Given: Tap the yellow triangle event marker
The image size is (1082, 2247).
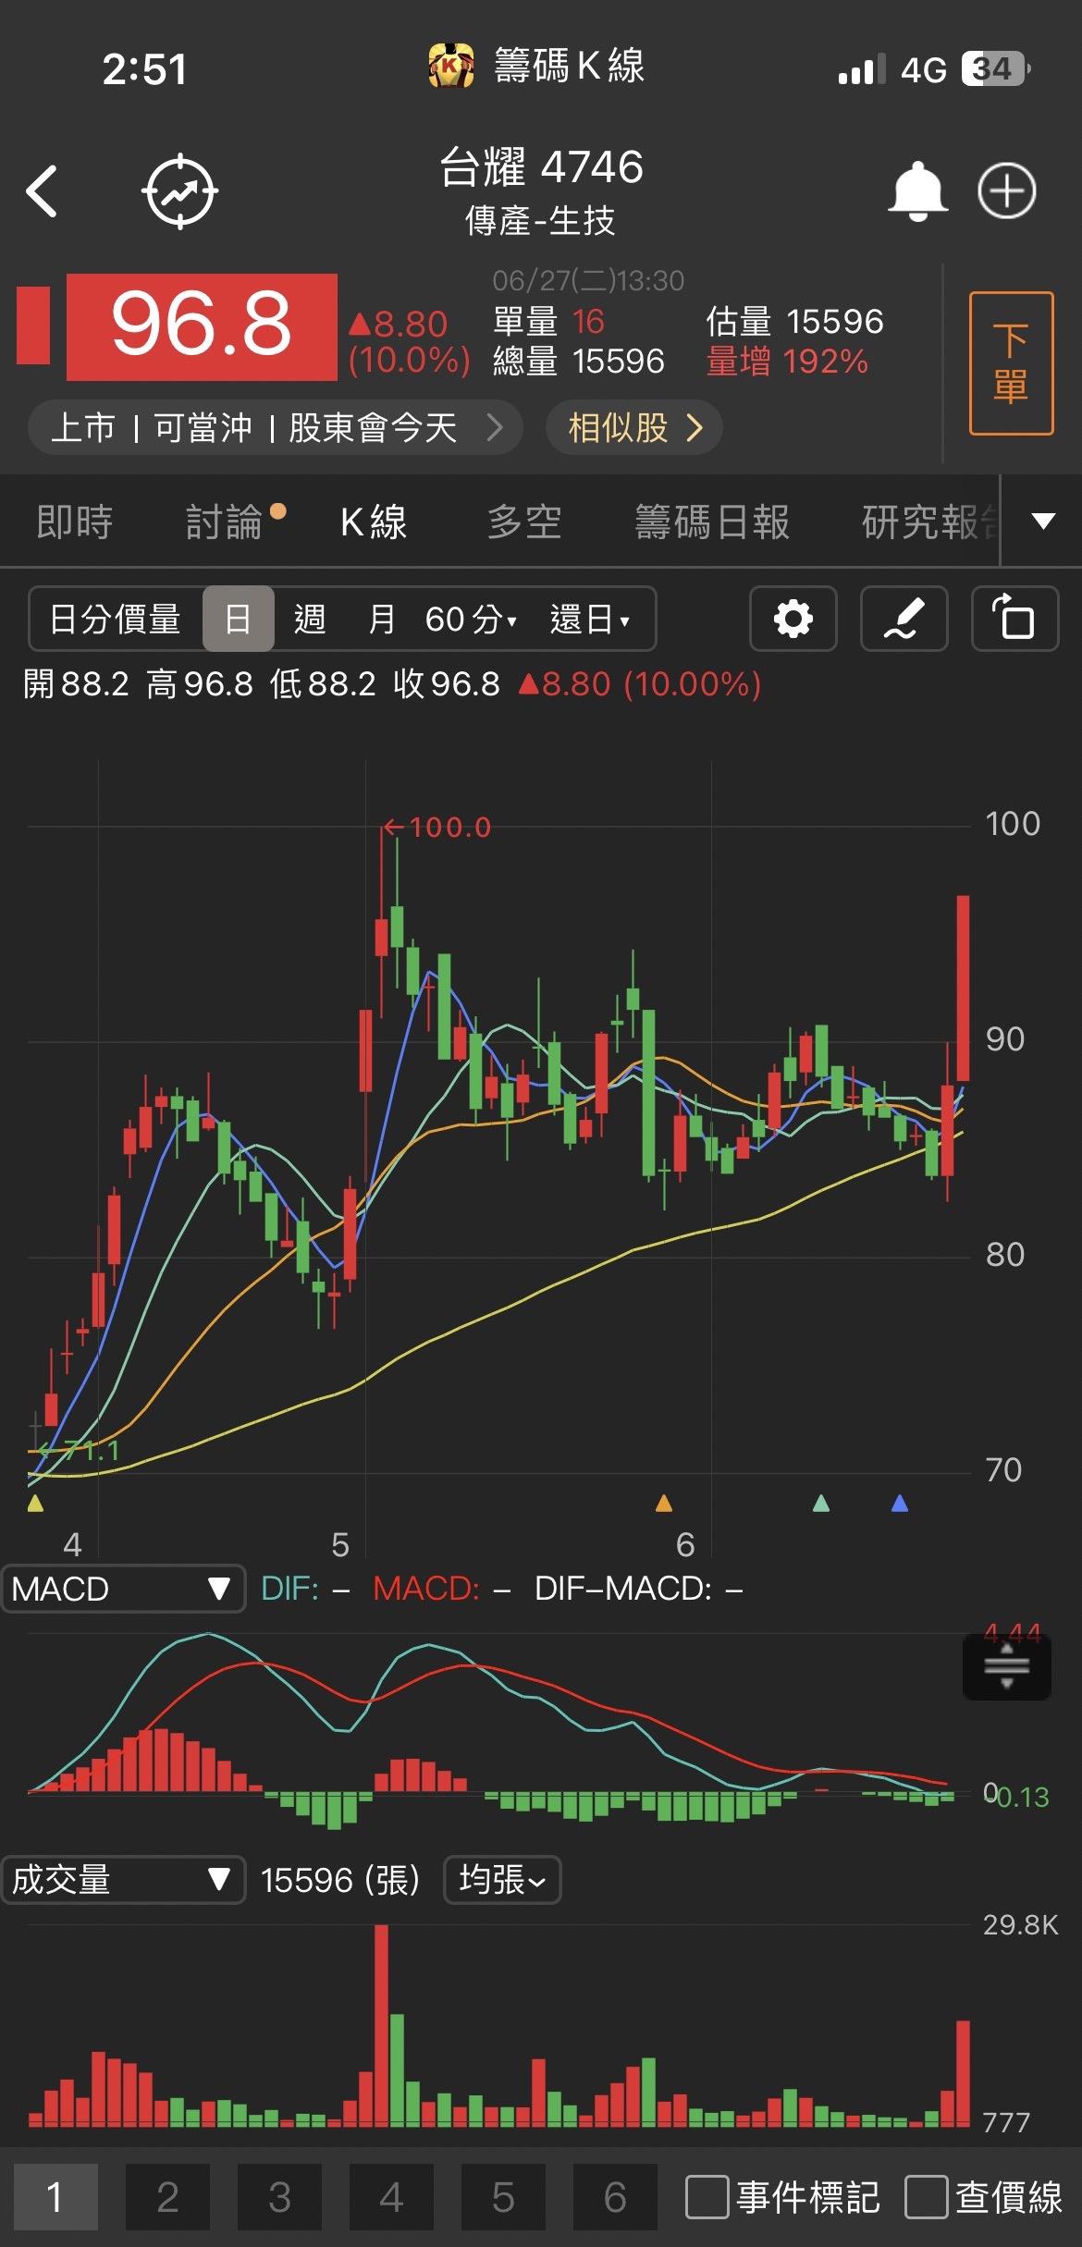Looking at the screenshot, I should click(35, 1503).
